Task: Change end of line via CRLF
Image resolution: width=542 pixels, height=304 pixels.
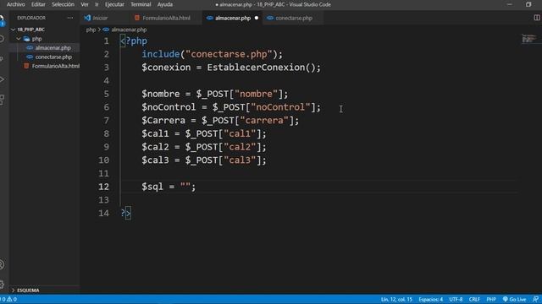Action: pyautogui.click(x=474, y=299)
